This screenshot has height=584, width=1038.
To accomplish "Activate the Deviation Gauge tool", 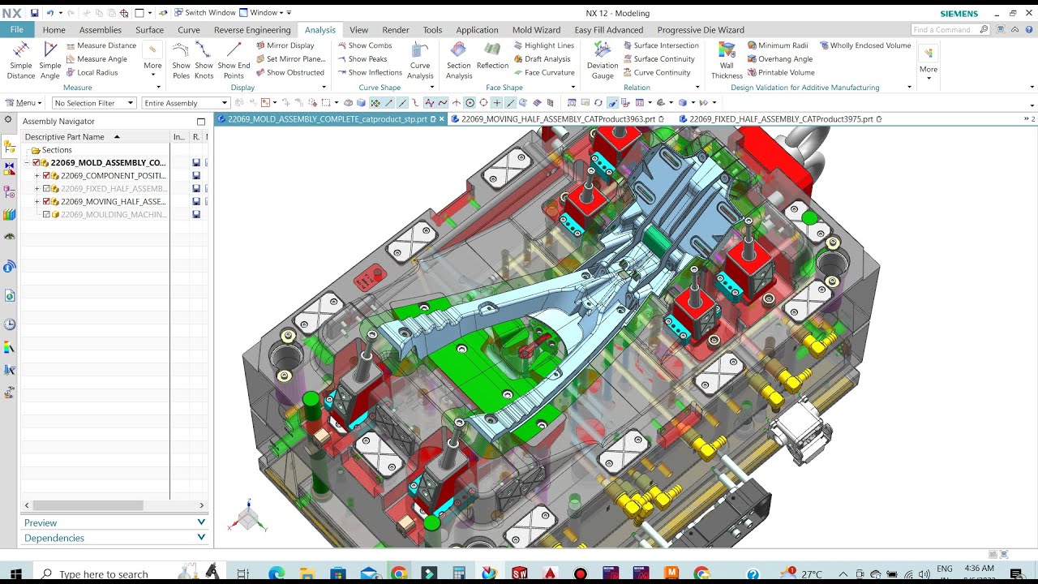I will [602, 59].
